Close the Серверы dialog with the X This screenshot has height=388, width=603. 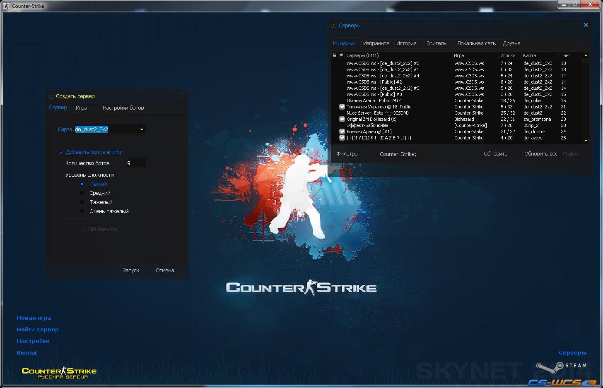pos(586,25)
